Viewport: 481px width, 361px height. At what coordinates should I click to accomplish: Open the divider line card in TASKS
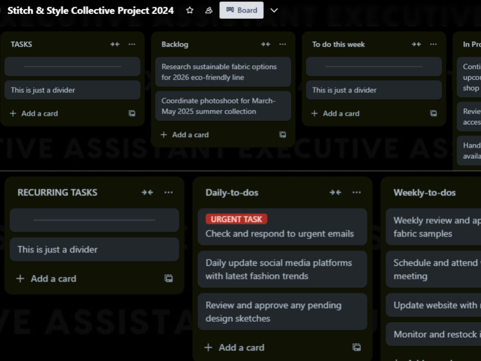click(73, 66)
